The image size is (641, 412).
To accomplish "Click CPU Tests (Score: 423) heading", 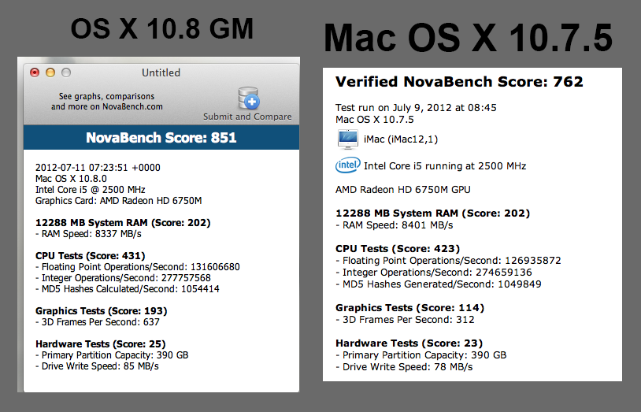I will (x=398, y=249).
